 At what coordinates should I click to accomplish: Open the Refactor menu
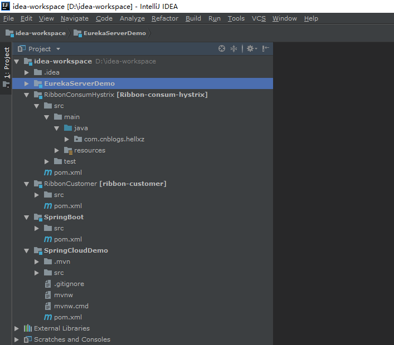pyautogui.click(x=165, y=18)
